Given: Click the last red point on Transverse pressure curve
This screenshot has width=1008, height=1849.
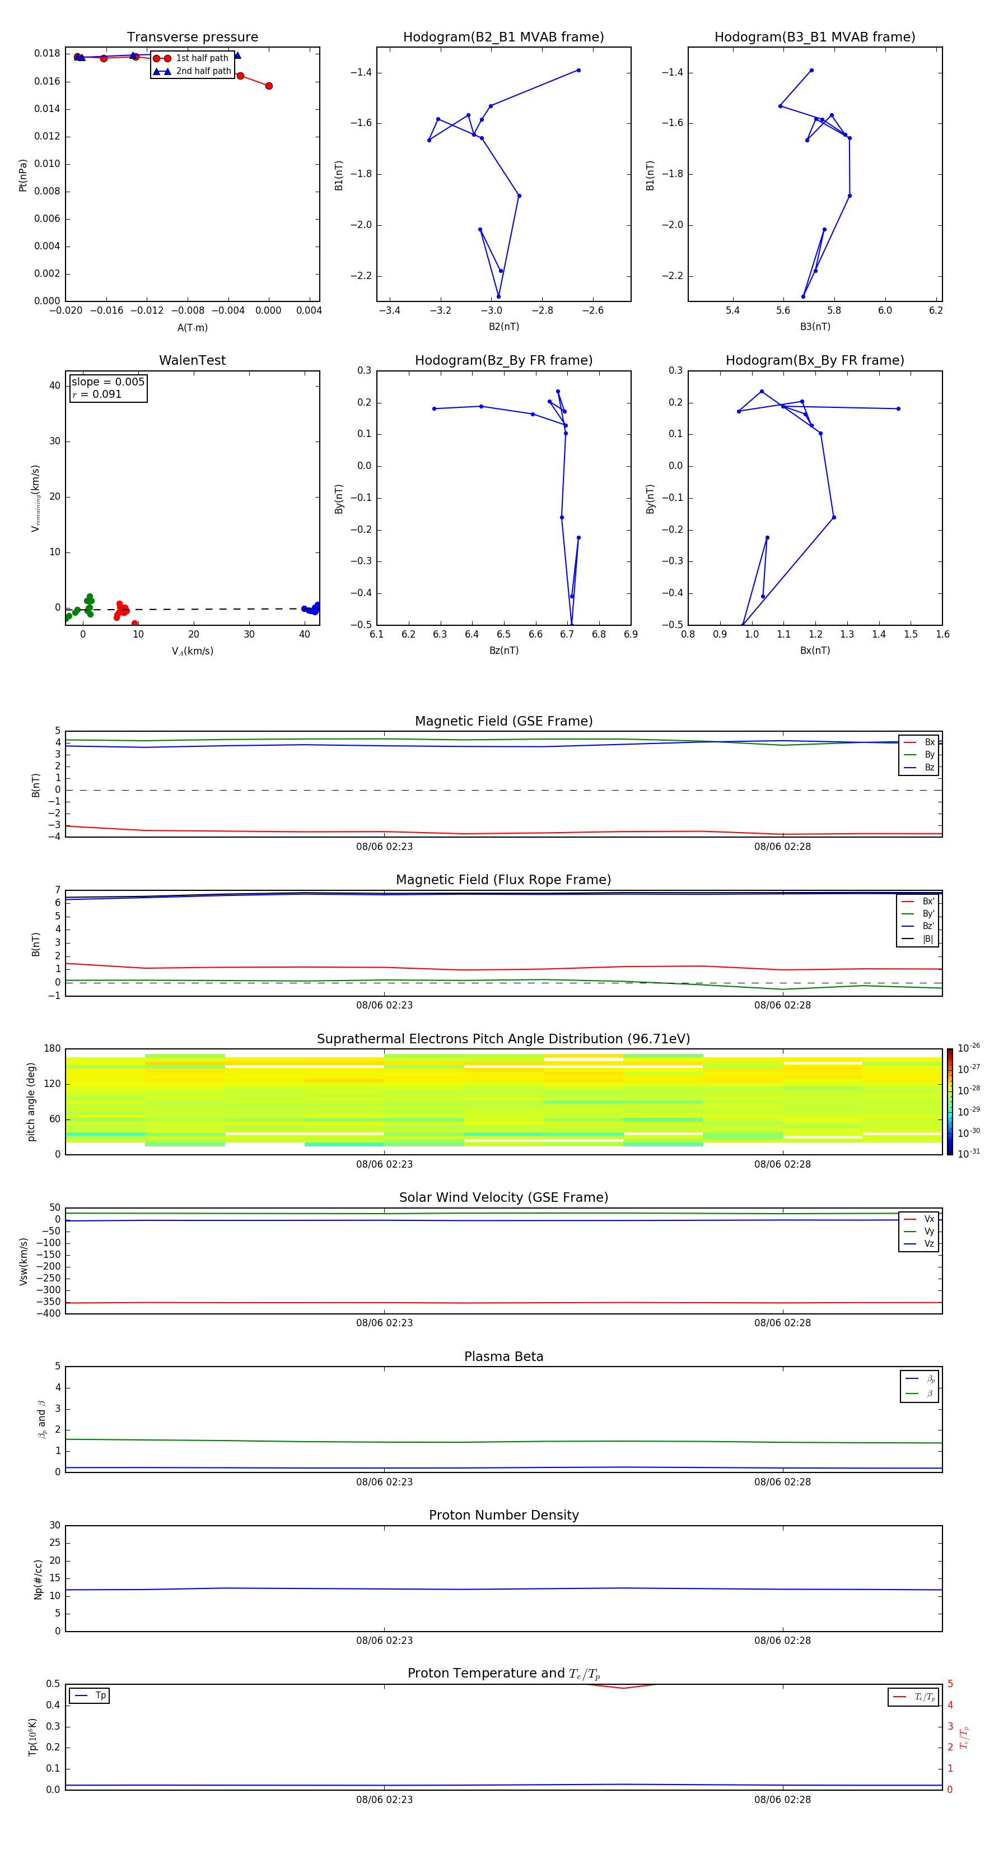Looking at the screenshot, I should click(269, 86).
